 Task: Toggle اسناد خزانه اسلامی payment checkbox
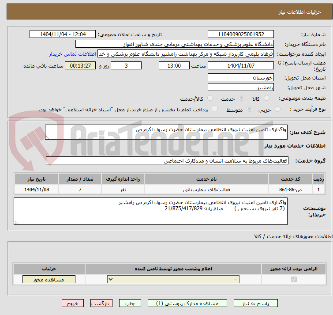(x=215, y=109)
